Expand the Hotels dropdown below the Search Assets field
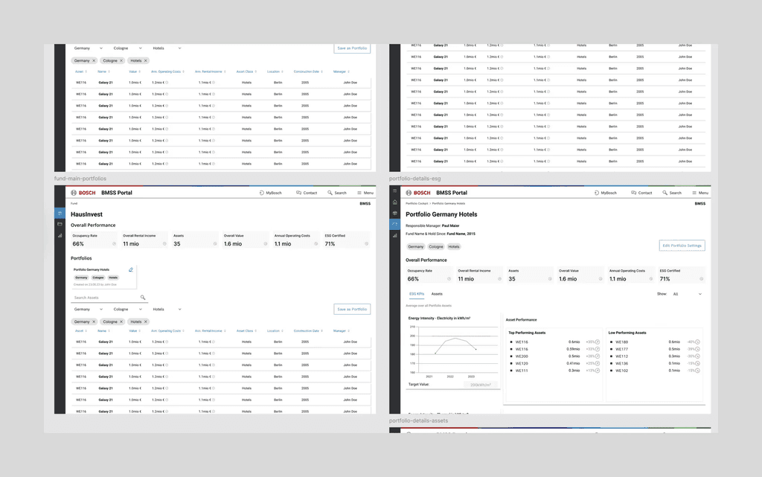The width and height of the screenshot is (762, 477). (x=167, y=309)
